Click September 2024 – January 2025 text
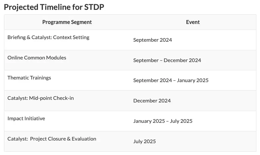Viewport: 260px width, 155px height. click(171, 80)
